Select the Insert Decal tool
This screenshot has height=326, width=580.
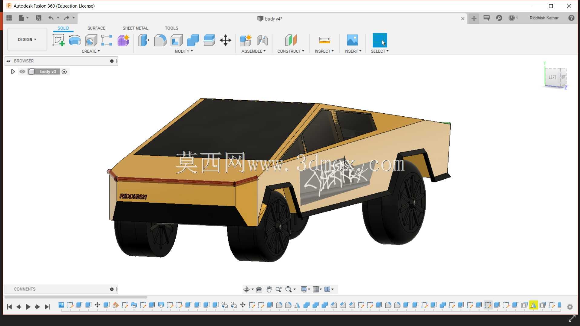tap(352, 40)
